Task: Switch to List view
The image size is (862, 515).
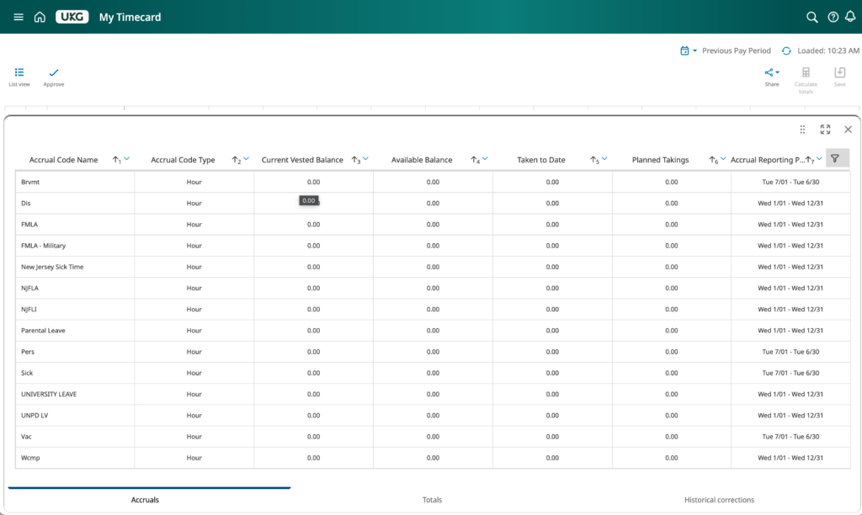Action: 19,77
